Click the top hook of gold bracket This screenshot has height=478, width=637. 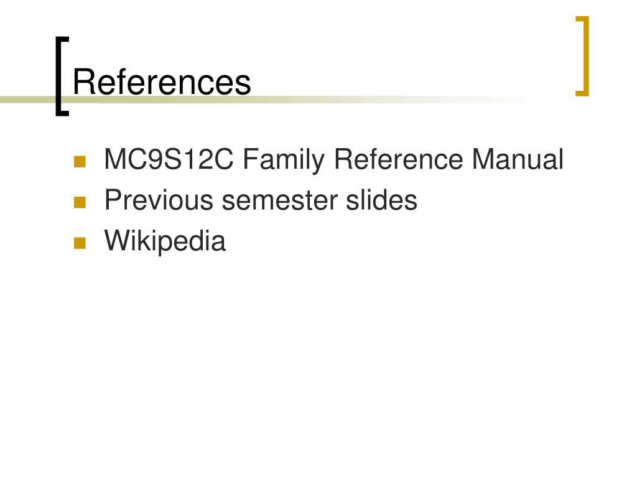pos(582,18)
